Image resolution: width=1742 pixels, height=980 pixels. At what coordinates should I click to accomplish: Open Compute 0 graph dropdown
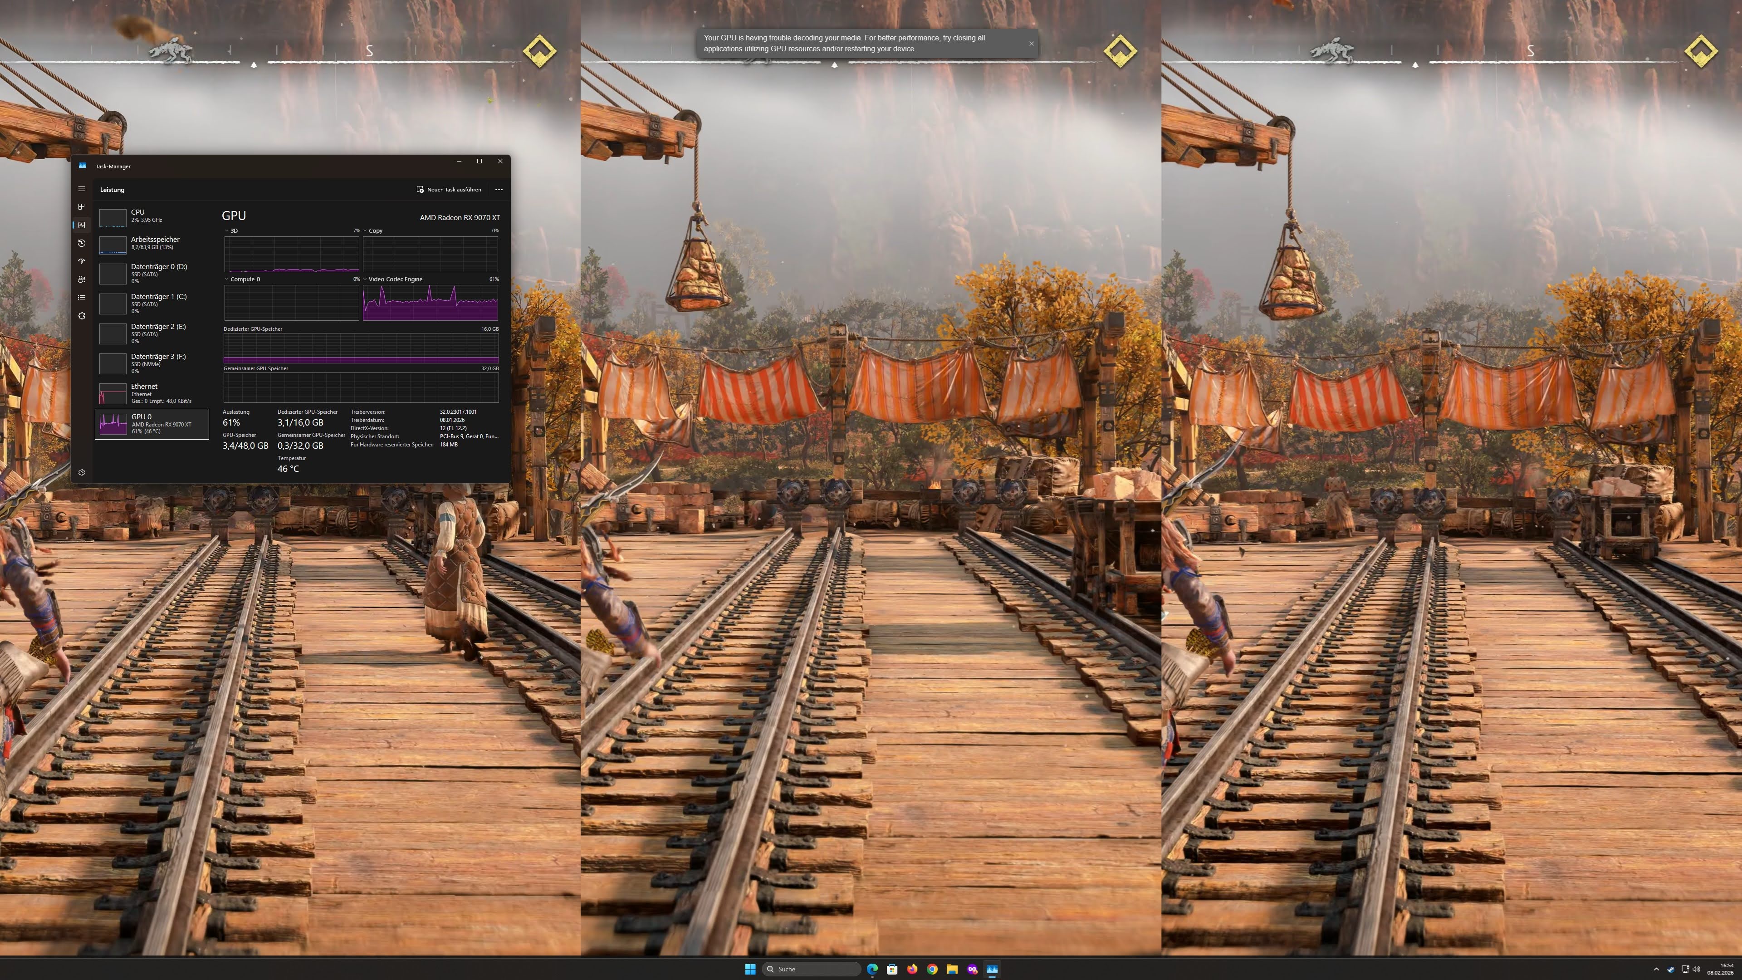226,279
